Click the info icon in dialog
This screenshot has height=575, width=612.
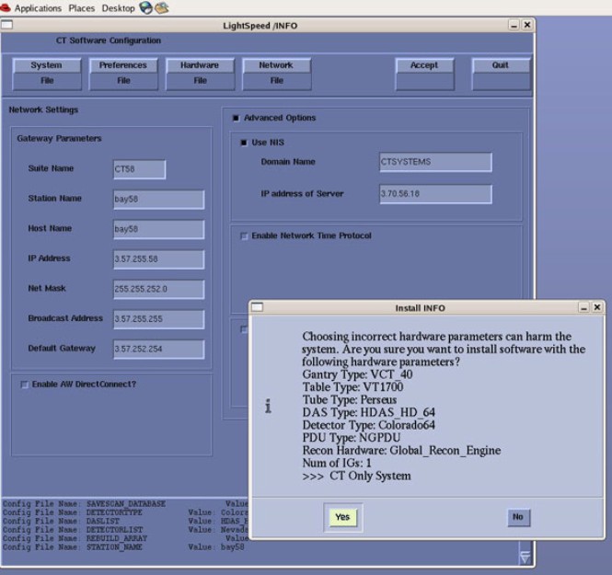[x=268, y=408]
